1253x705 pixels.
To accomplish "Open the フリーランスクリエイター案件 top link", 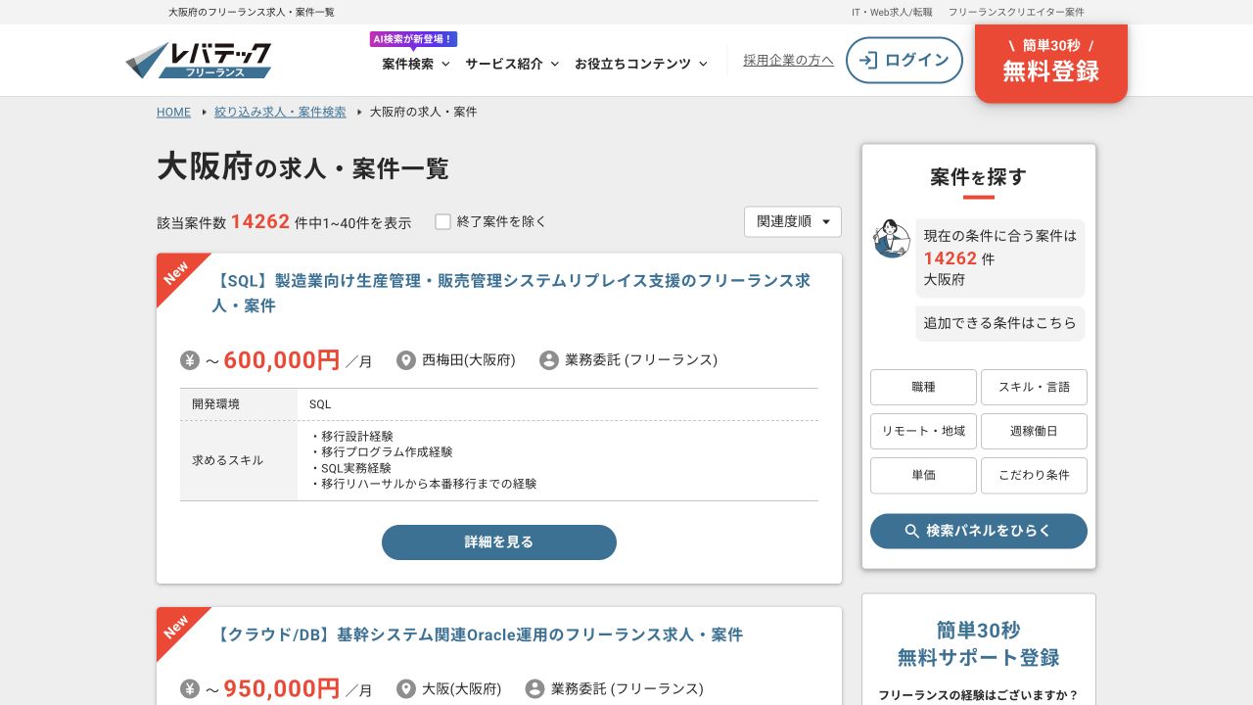I will click(1016, 12).
